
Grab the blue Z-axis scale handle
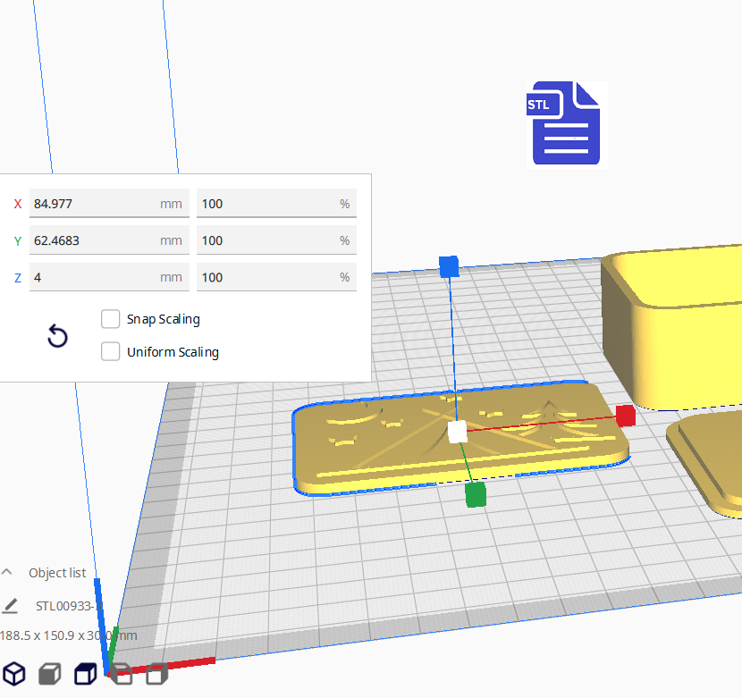[449, 265]
